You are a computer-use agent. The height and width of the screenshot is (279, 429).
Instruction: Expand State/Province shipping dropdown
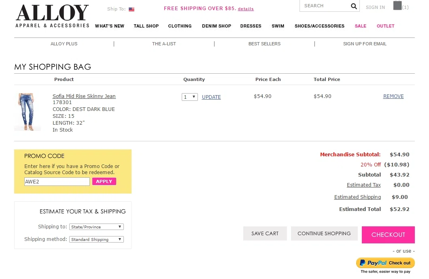pos(96,227)
